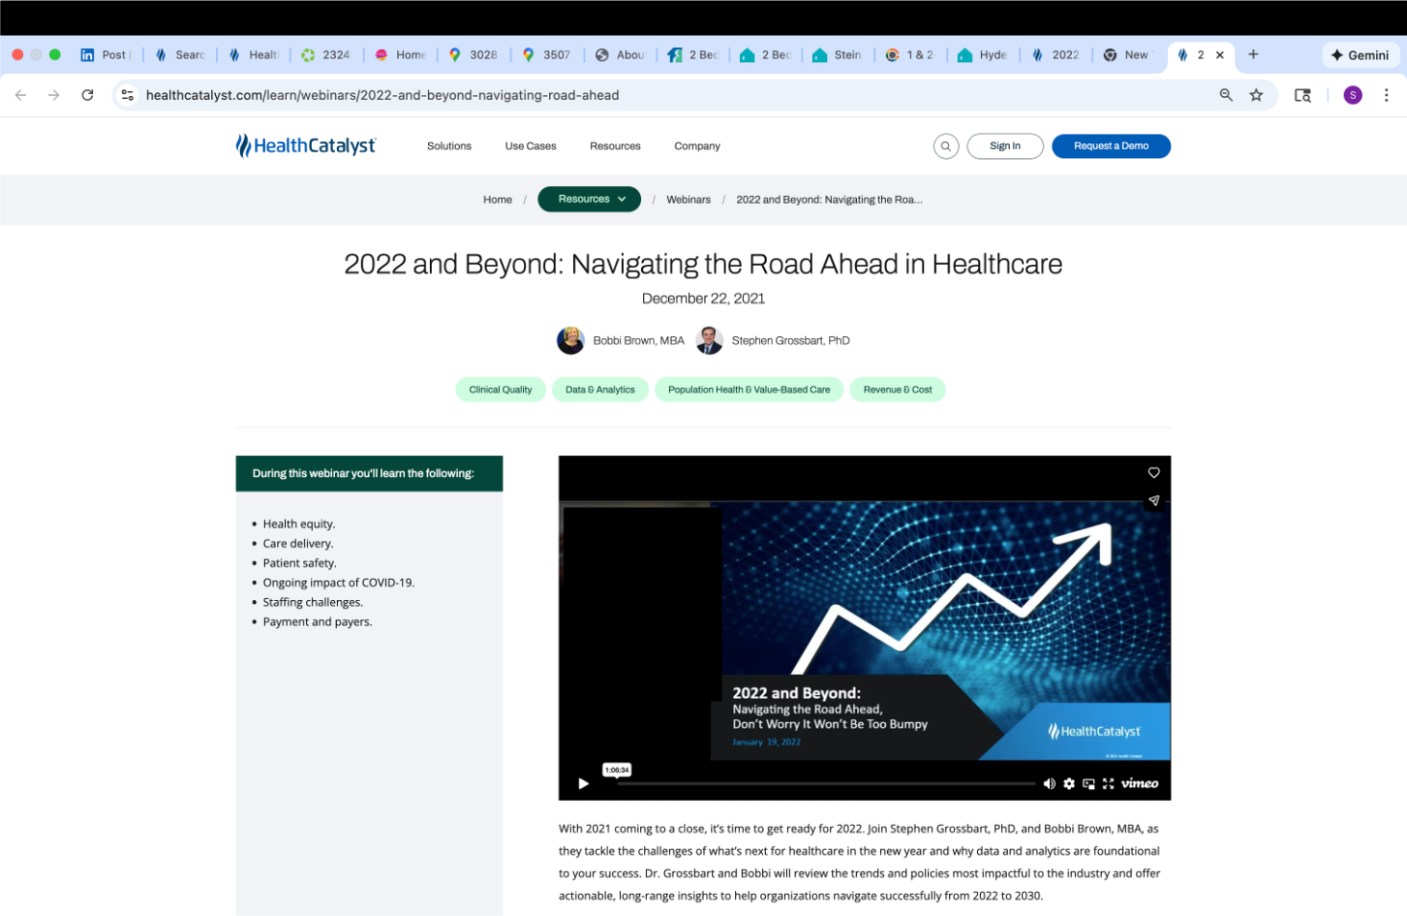The height and width of the screenshot is (916, 1407).
Task: Switch to the Abou tab
Action: (620, 55)
